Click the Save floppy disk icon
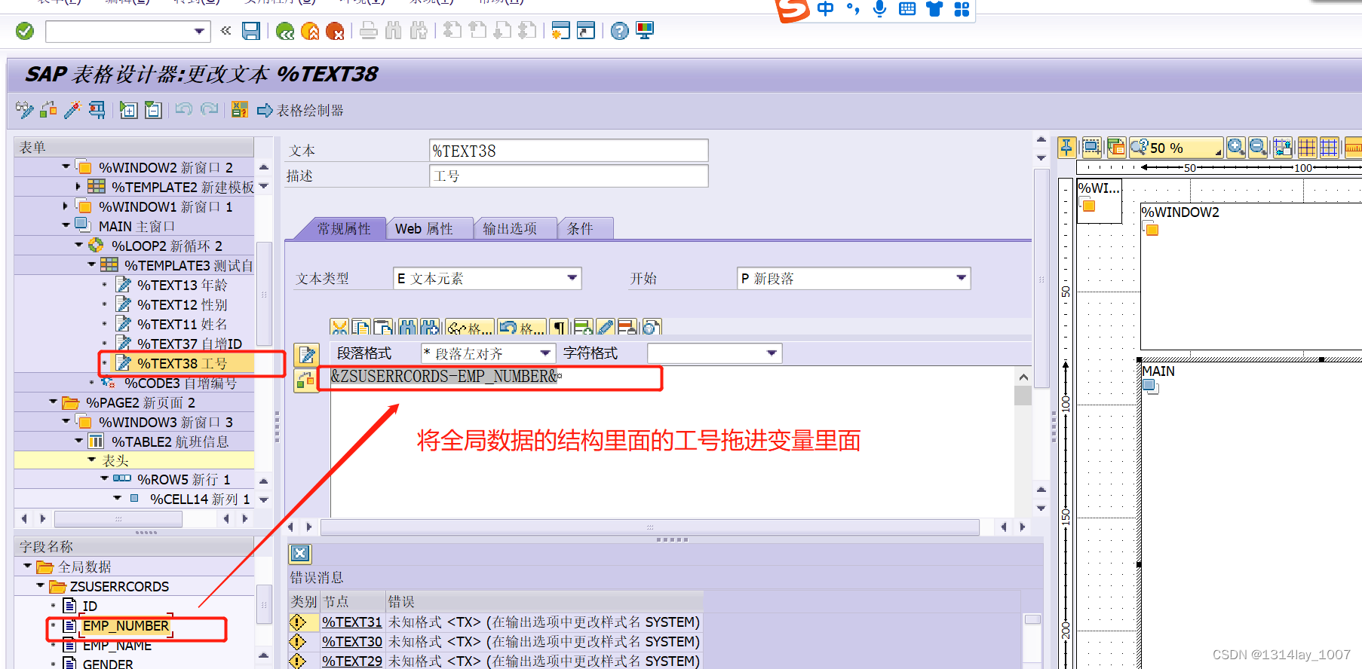1362x669 pixels. 251,31
